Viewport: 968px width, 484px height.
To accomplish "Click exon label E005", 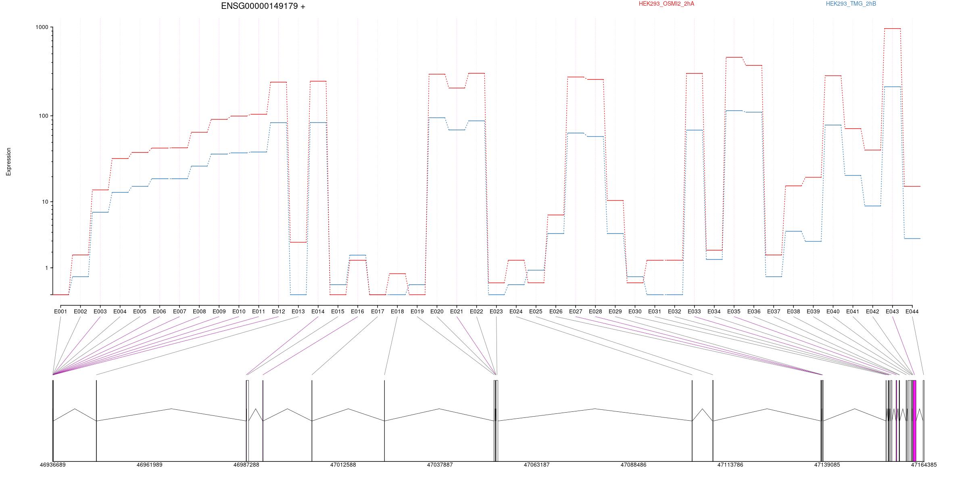I will pos(140,311).
